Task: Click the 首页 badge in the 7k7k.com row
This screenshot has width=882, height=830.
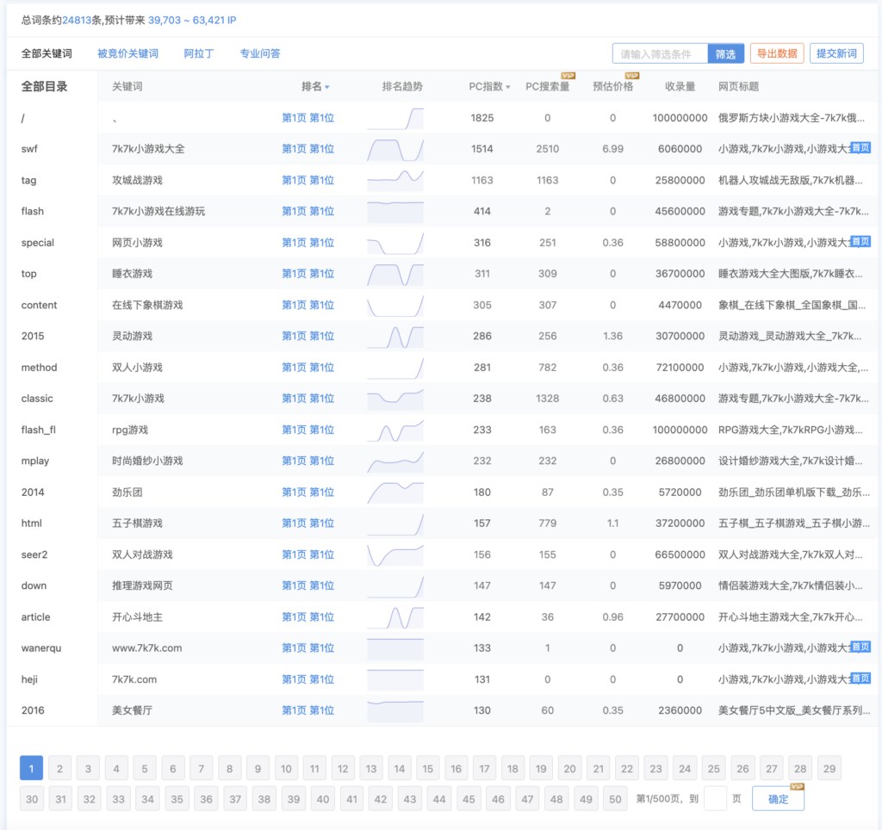Action: pyautogui.click(x=860, y=678)
